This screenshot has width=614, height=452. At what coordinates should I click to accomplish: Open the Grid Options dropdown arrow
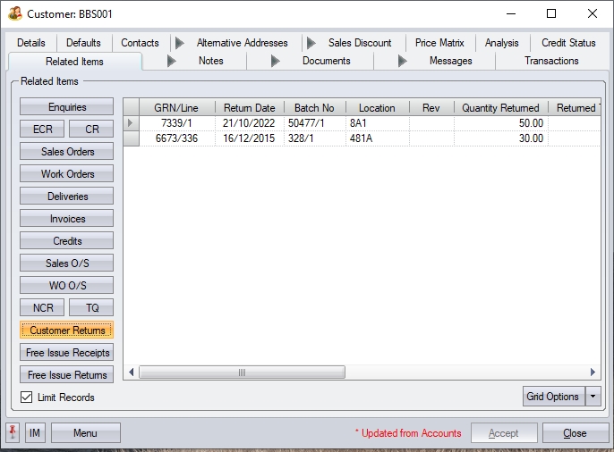coord(593,397)
